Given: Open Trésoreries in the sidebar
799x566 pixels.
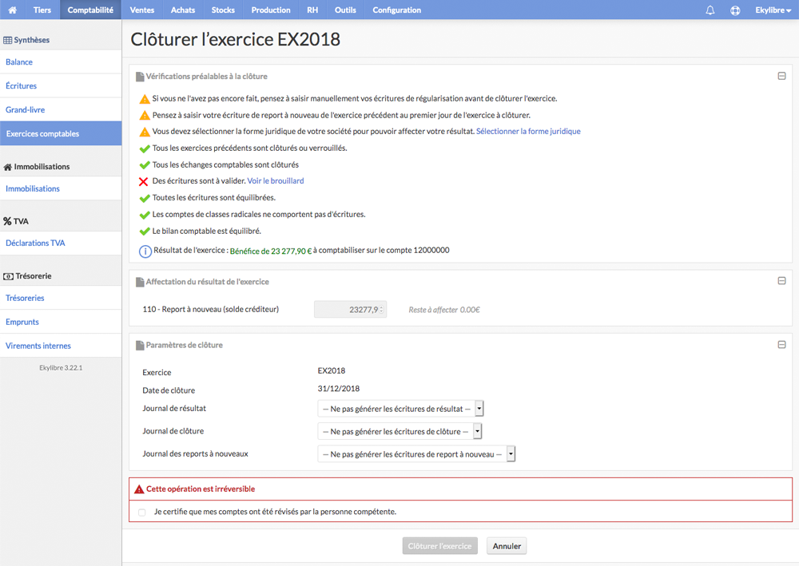Looking at the screenshot, I should [x=61, y=299].
